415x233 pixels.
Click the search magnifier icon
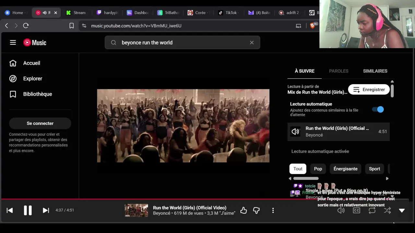coord(113,42)
